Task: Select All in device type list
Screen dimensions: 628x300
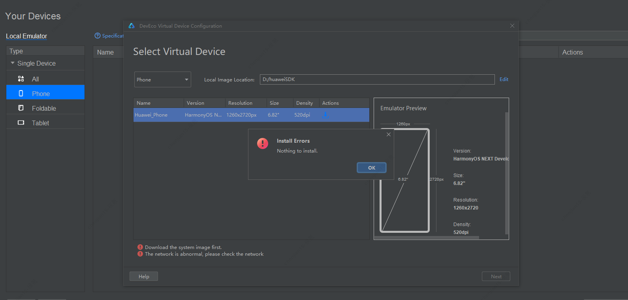Action: coord(45,79)
